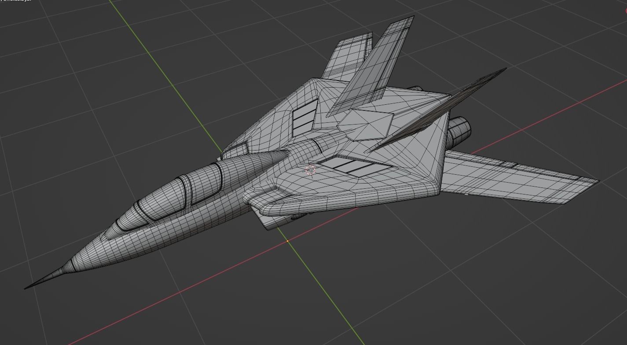The width and height of the screenshot is (627, 345).
Task: Select the jet's cockpit canopy
Action: [169, 198]
